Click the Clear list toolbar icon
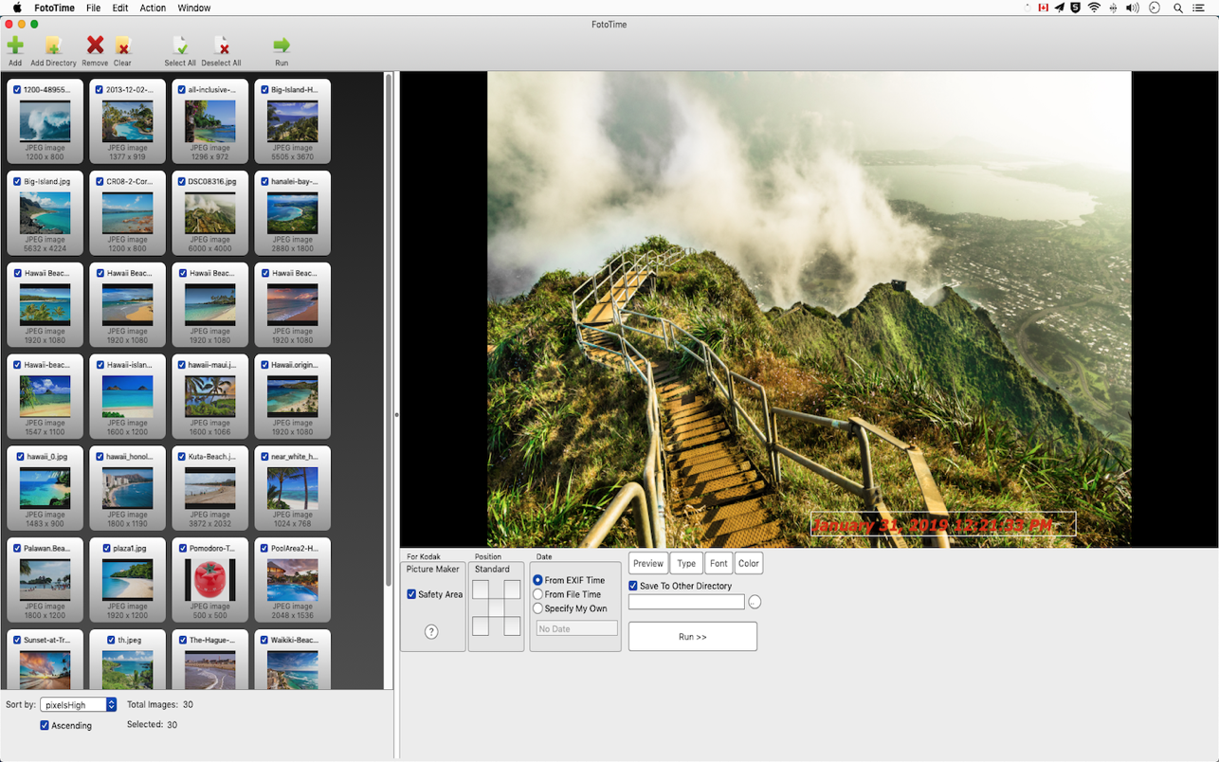1219x762 pixels. [x=122, y=45]
